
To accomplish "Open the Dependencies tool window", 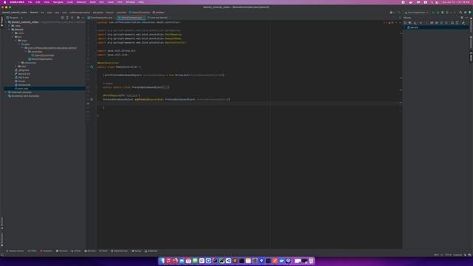I will tap(120, 251).
